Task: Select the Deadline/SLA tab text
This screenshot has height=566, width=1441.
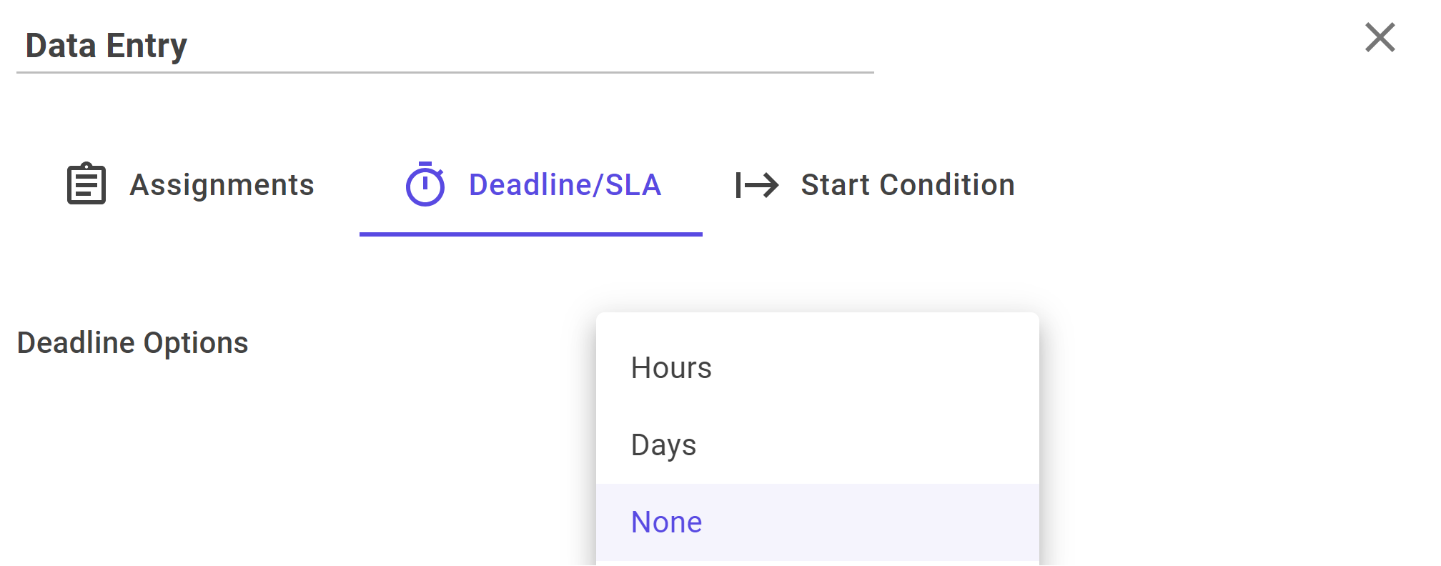Action: tap(565, 185)
